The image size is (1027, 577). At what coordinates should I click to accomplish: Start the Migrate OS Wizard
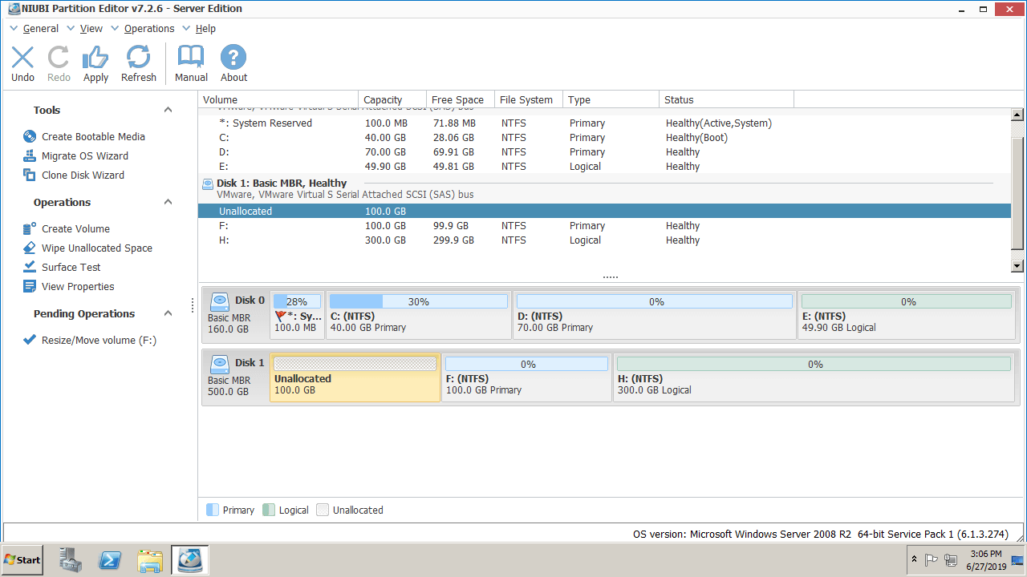point(84,156)
